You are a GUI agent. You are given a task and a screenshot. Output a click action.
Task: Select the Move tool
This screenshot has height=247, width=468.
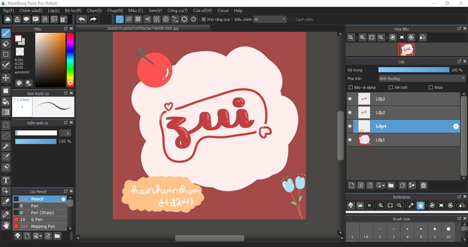6,77
